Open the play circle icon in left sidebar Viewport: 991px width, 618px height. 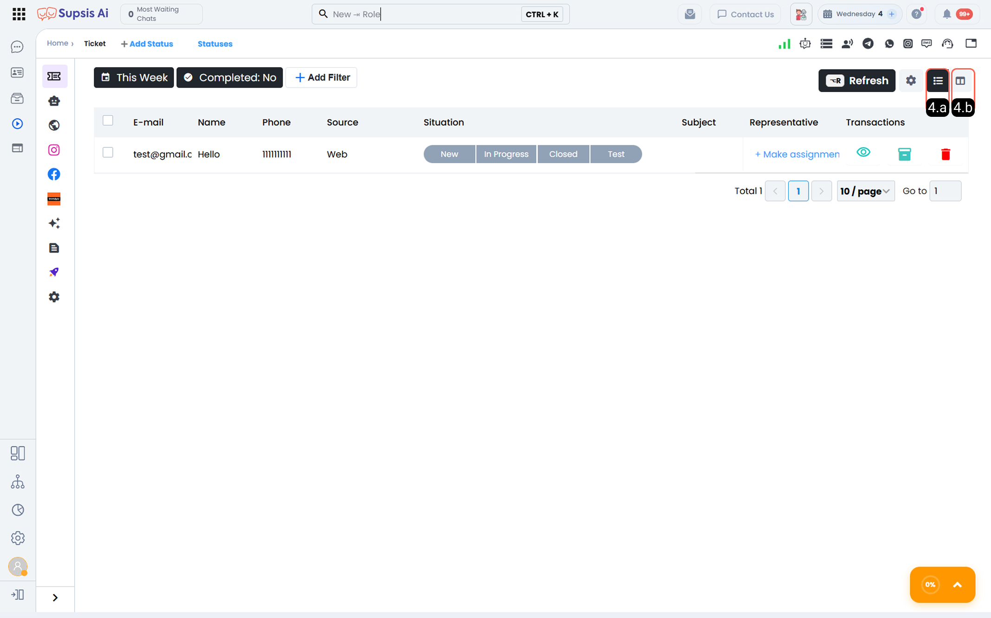(x=17, y=124)
